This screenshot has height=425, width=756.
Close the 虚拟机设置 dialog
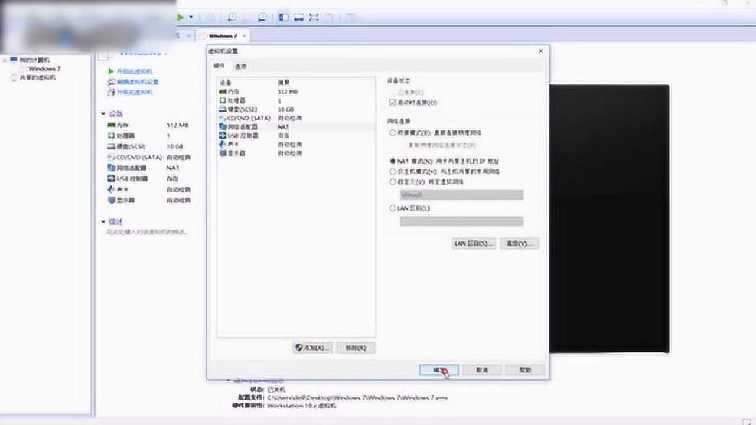(x=540, y=51)
